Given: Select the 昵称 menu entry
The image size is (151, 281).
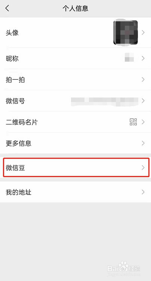Looking at the screenshot, I should point(12,58).
